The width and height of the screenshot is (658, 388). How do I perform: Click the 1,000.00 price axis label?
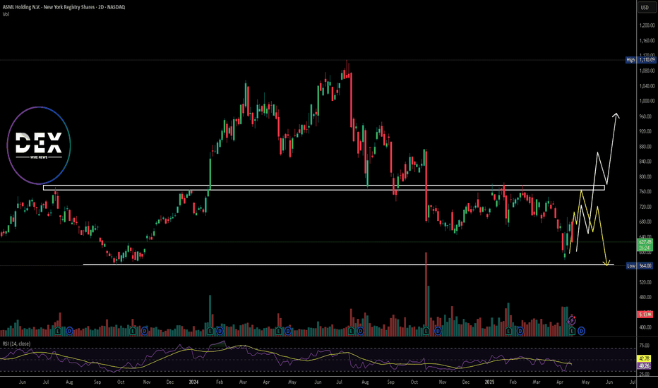coord(647,101)
